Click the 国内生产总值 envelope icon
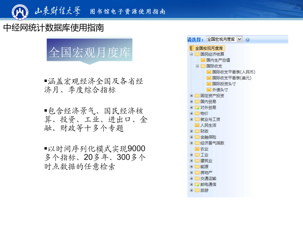Viewport: 303px width, 227px height. click(x=203, y=60)
